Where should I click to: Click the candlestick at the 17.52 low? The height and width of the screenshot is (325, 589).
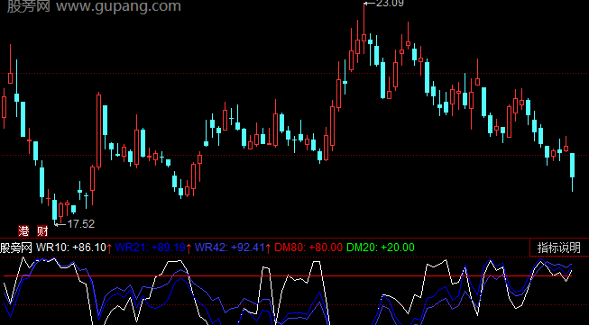55,210
